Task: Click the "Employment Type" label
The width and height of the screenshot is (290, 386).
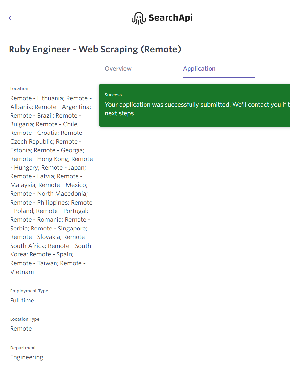Action: coord(29,291)
